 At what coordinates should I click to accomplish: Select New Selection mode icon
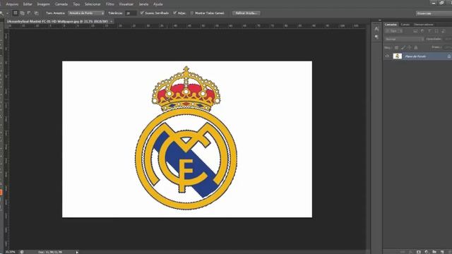[x=16, y=13]
